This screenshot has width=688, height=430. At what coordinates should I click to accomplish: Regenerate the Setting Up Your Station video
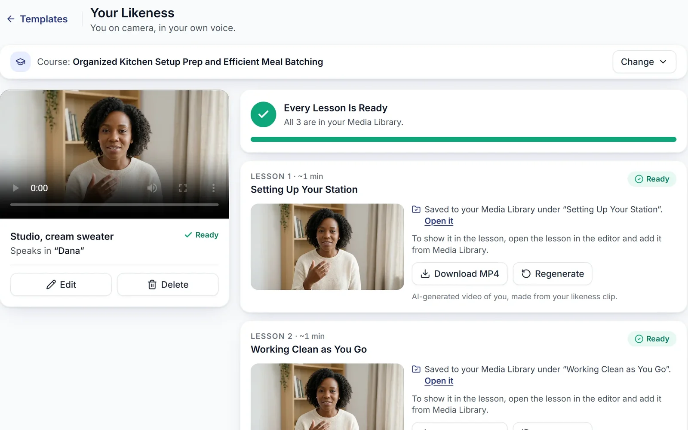[553, 274]
